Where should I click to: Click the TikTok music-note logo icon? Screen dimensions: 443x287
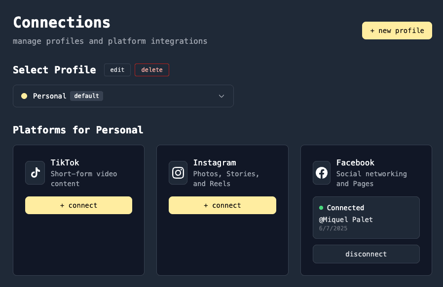35,173
